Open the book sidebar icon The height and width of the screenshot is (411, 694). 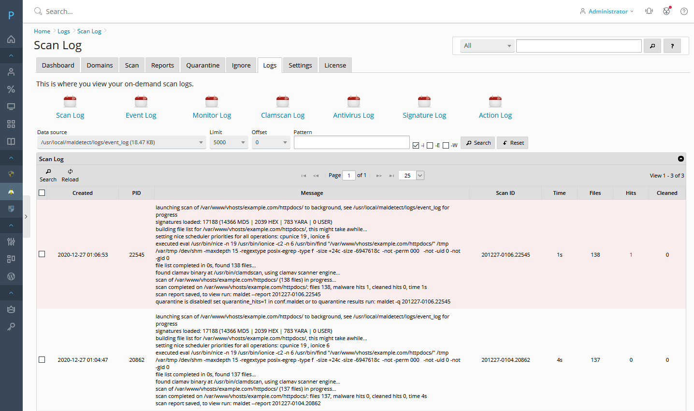(11, 141)
